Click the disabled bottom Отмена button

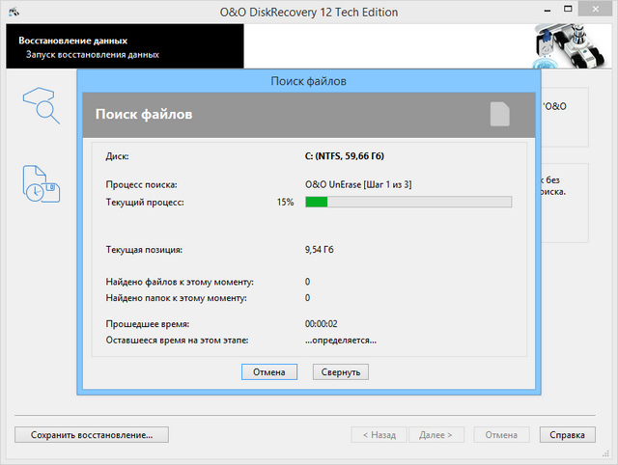[x=501, y=435]
